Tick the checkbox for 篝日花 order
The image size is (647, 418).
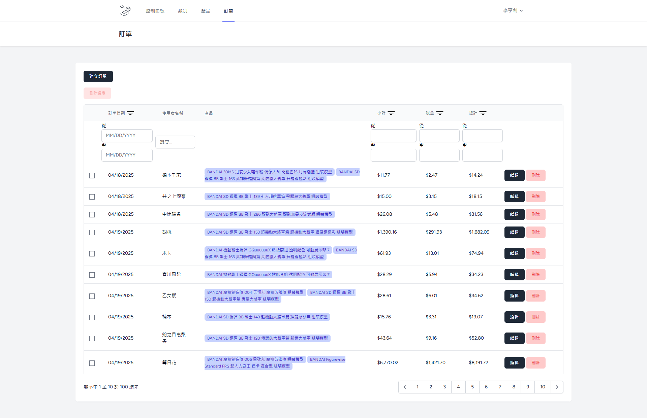(x=92, y=363)
